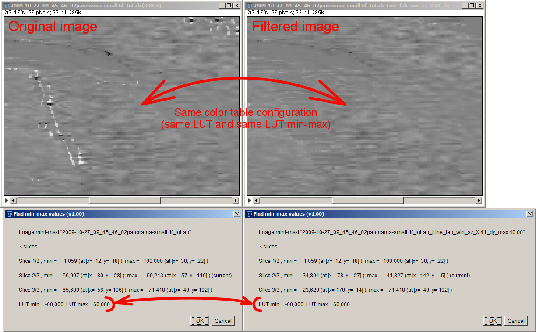Click left scroll arrow in the filtered window
The height and width of the screenshot is (332, 536).
[x=257, y=200]
